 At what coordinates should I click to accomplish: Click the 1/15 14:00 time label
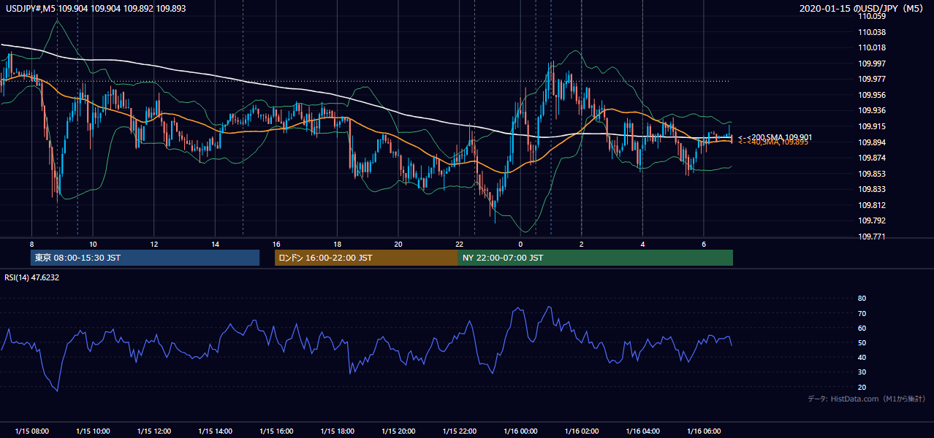pos(215,431)
